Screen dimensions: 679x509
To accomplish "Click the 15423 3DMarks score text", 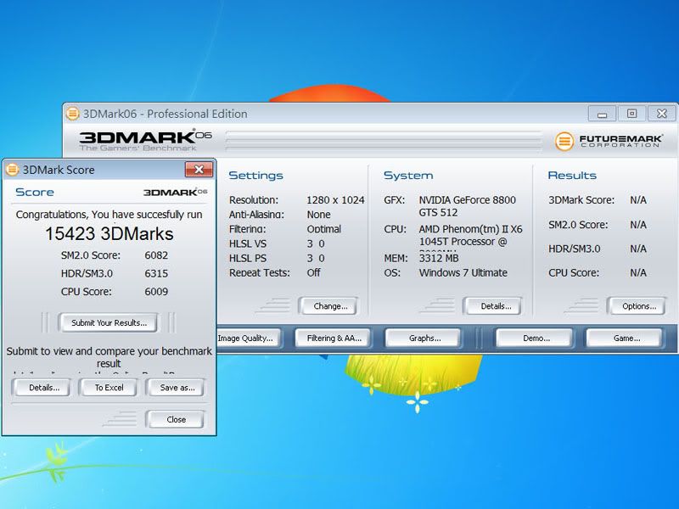I will (109, 234).
